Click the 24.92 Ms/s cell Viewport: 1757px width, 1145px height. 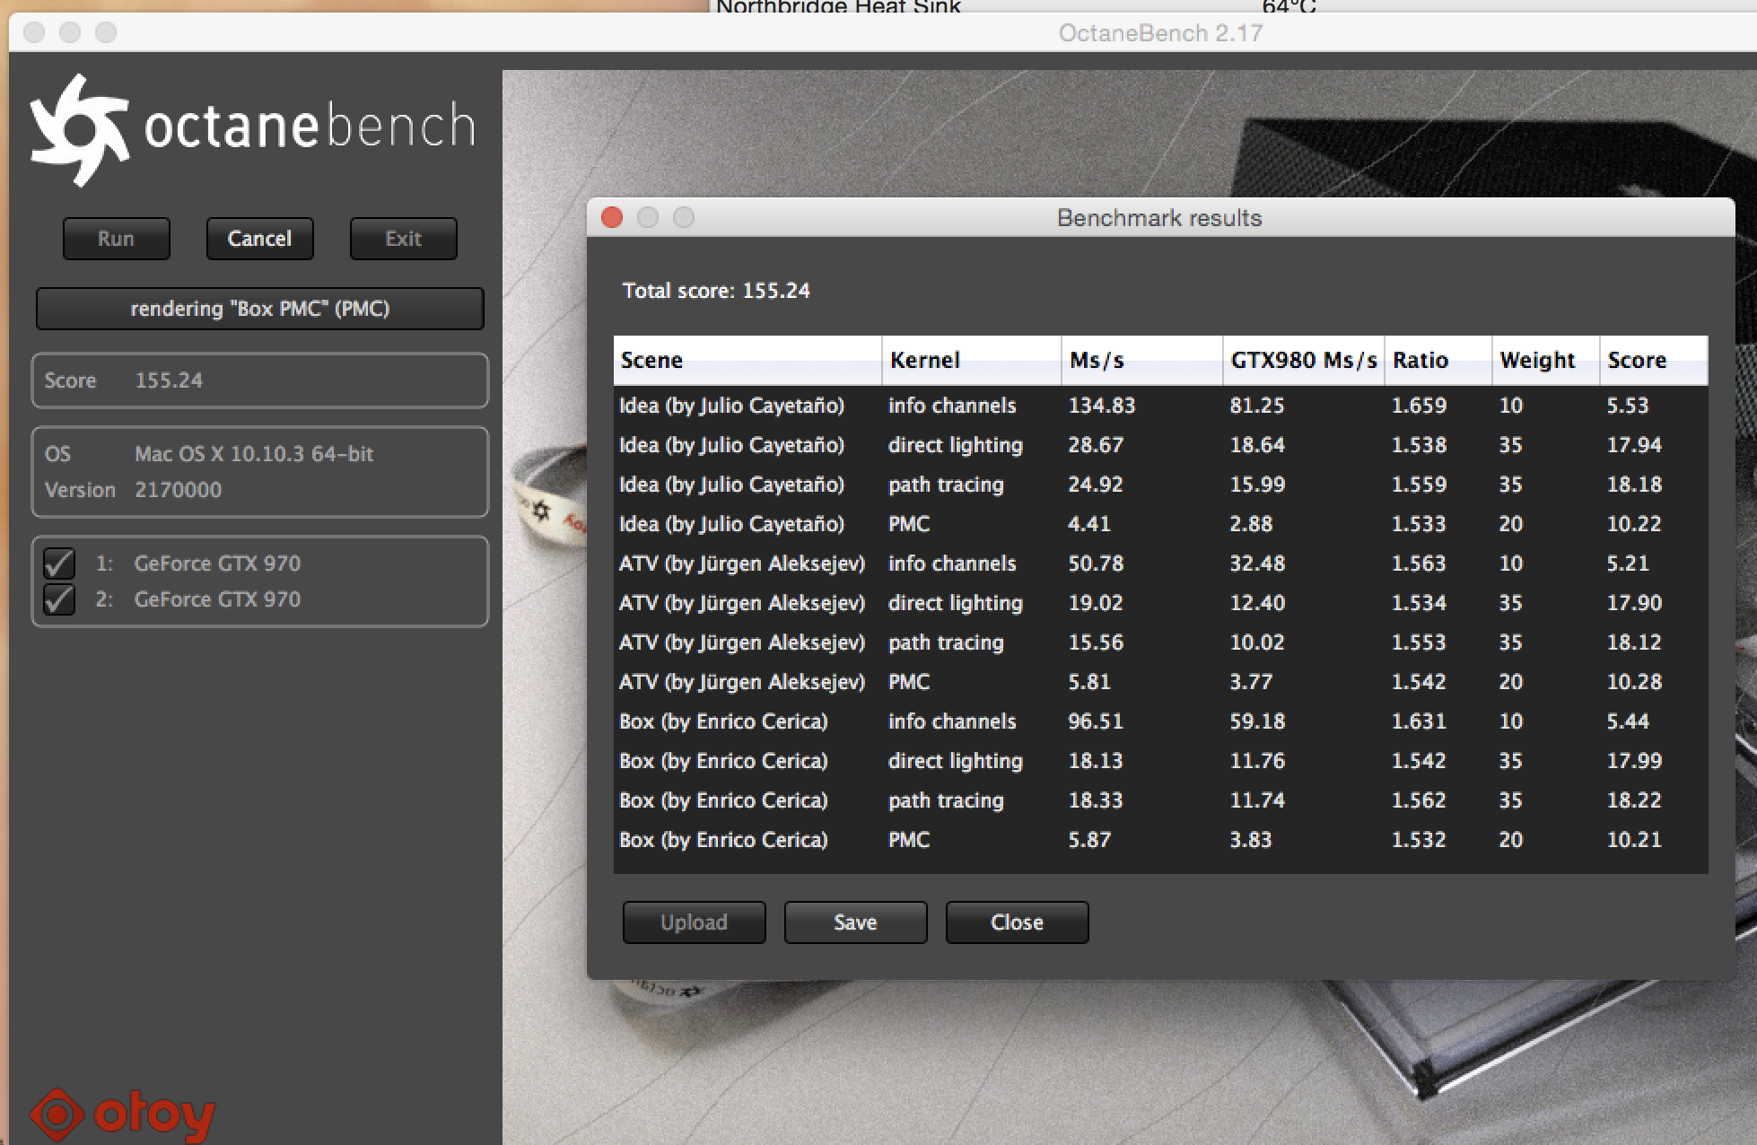pyautogui.click(x=1096, y=485)
